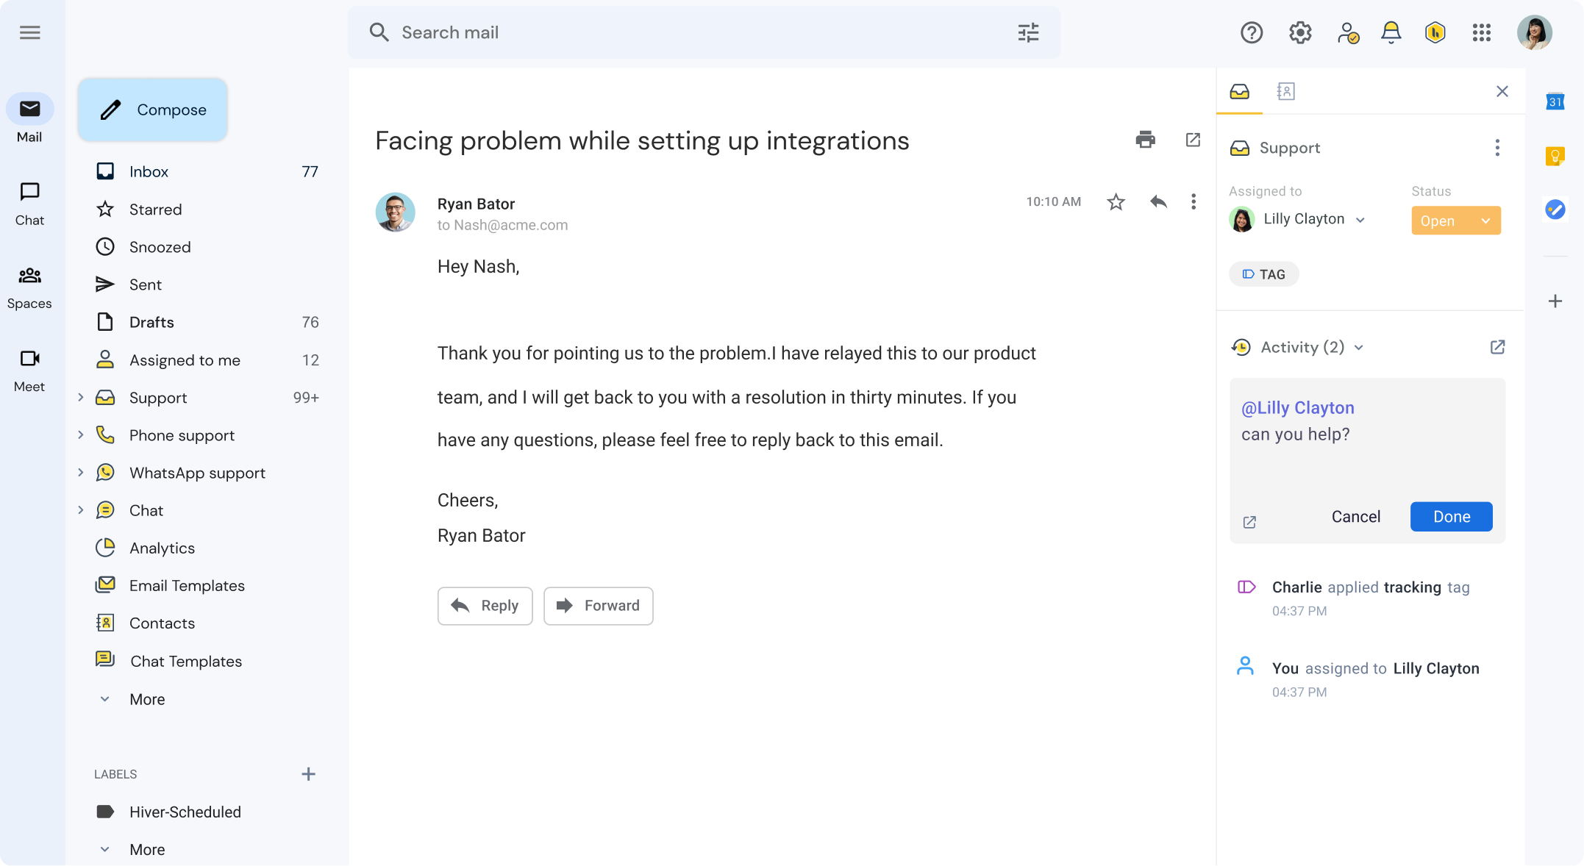Collapse the Activity section

pyautogui.click(x=1359, y=347)
